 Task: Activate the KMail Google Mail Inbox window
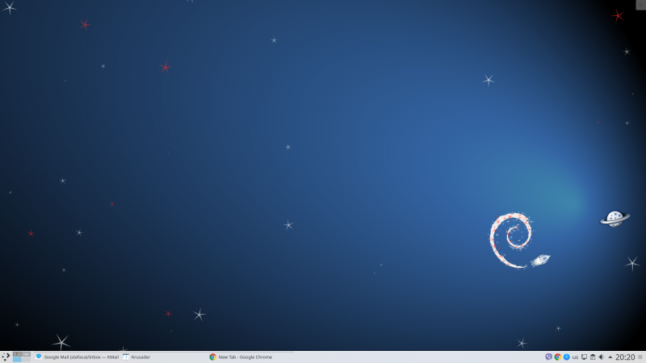tap(77, 357)
